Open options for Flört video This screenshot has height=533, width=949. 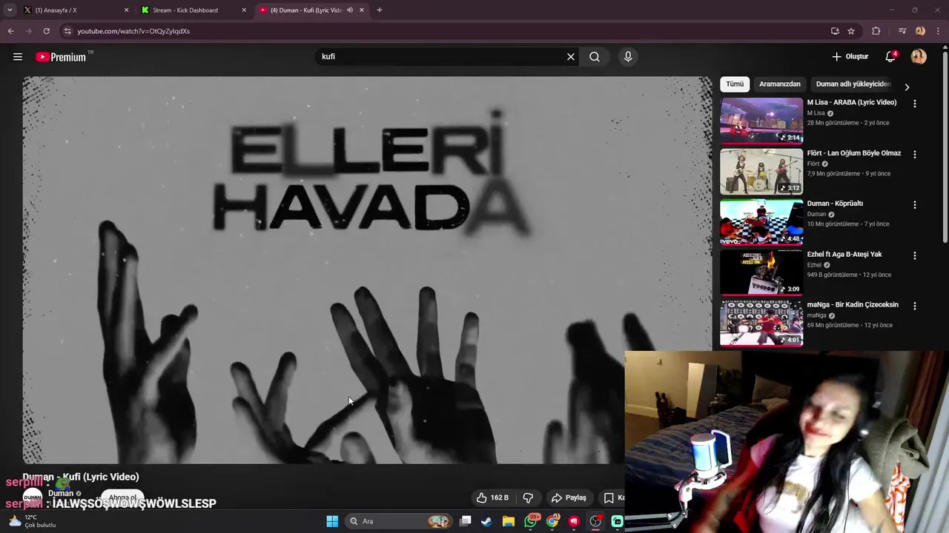(915, 155)
